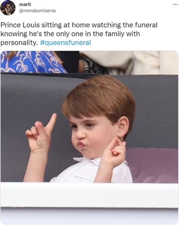Click the word "funeral" ending the first line

(146, 25)
